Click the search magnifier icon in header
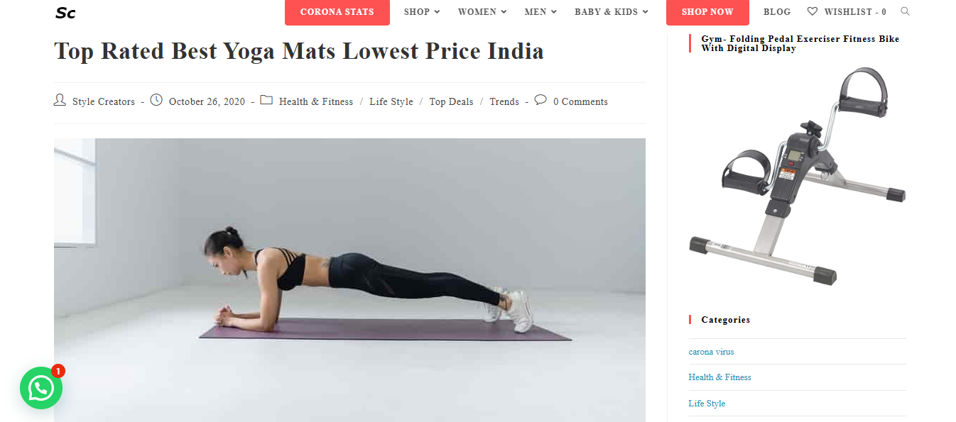Viewport: 956px width, 422px height. 905,11
